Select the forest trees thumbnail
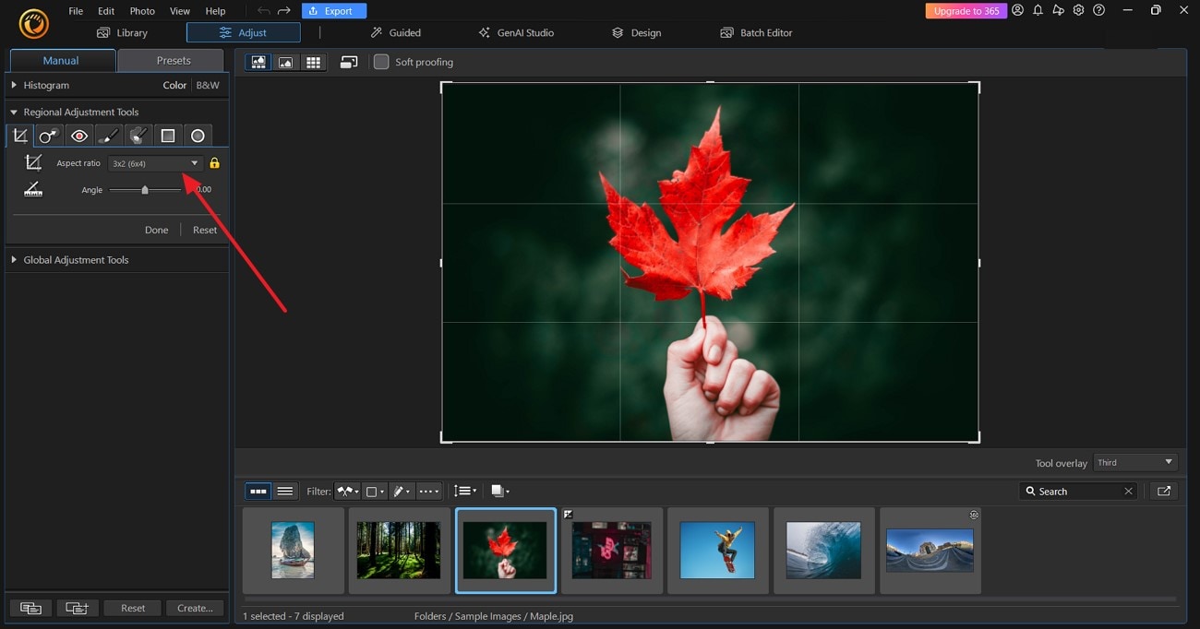The height and width of the screenshot is (629, 1200). click(399, 550)
